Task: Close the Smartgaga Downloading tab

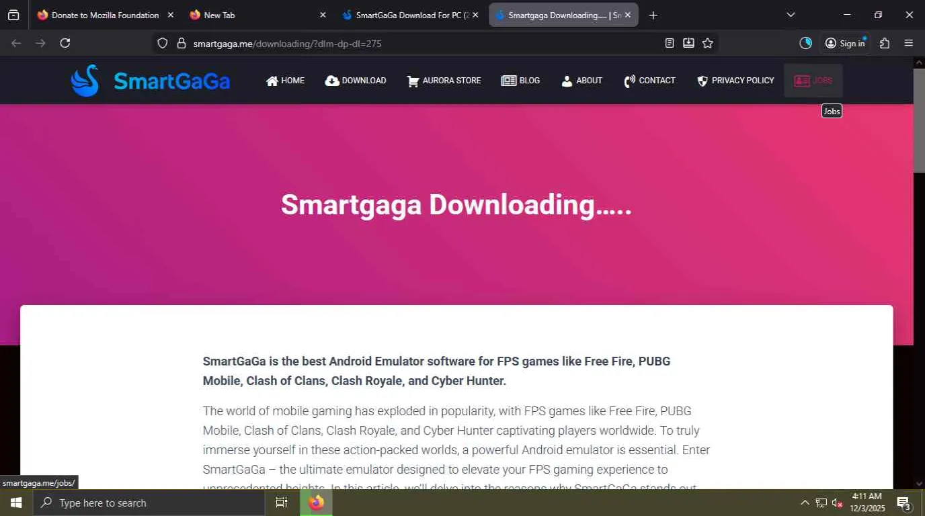Action: 628,15
